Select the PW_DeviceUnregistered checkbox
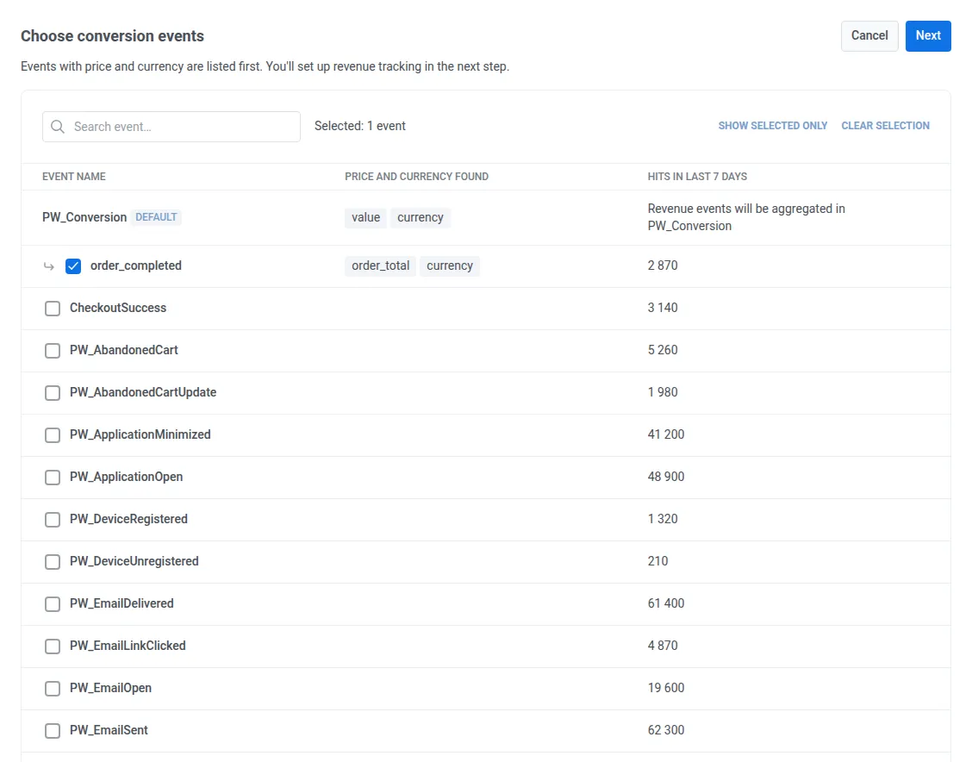The image size is (972, 762). pos(53,561)
